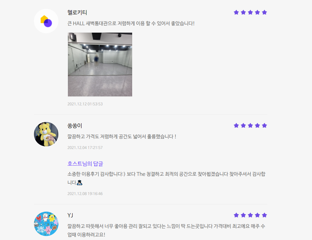
Task: Click host's reply text 소중한 이용후기
Action: (166, 178)
